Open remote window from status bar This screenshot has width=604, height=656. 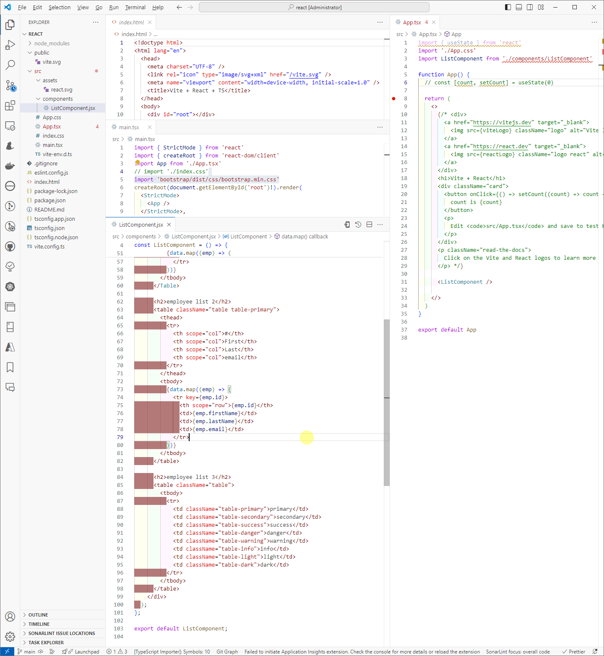click(7, 651)
